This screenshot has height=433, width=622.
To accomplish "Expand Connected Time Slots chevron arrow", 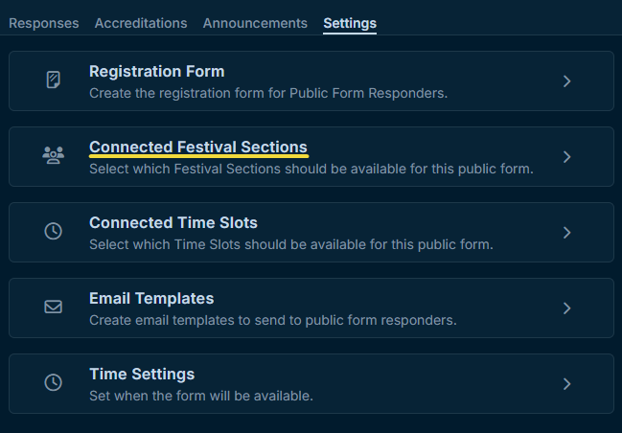I will coord(566,233).
